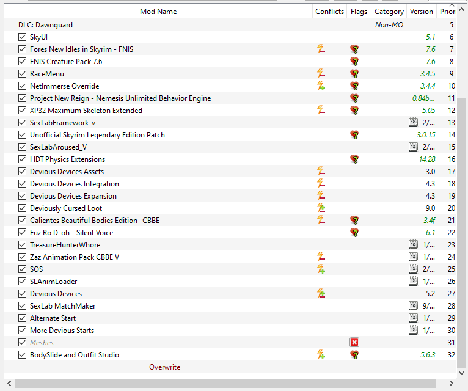Click the Non-MO category cell
The width and height of the screenshot is (468, 391).
[x=389, y=25]
